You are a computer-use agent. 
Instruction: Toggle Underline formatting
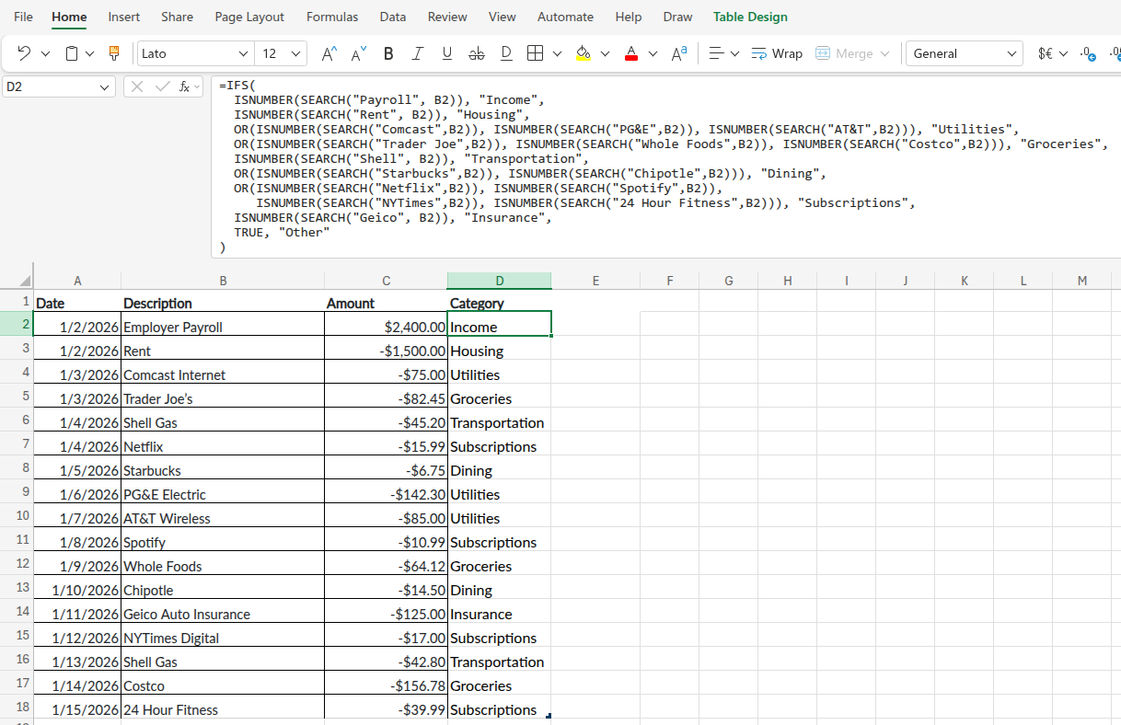(x=446, y=53)
